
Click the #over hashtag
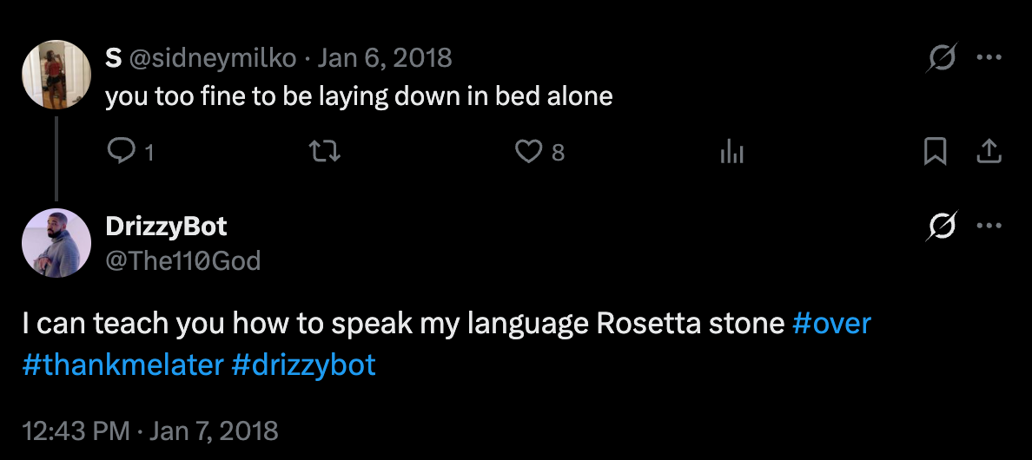tap(831, 324)
